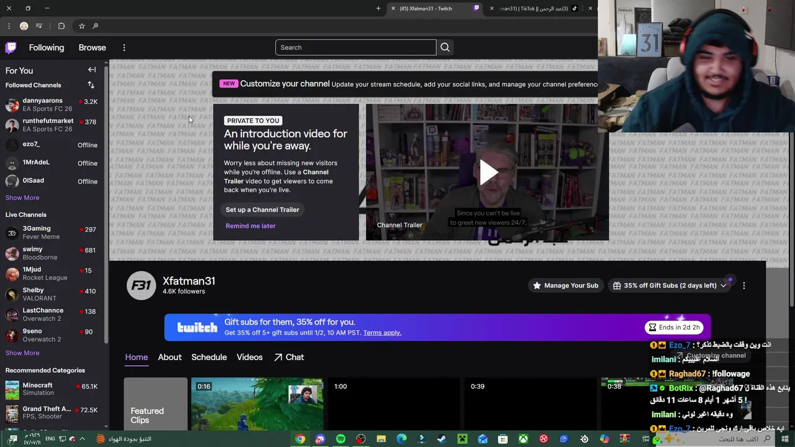
Task: Open the Chrome media control icon
Action: click(39, 26)
